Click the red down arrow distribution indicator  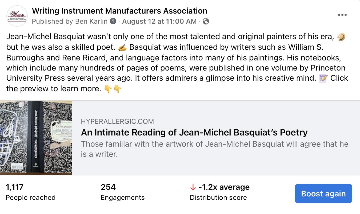coord(193,187)
